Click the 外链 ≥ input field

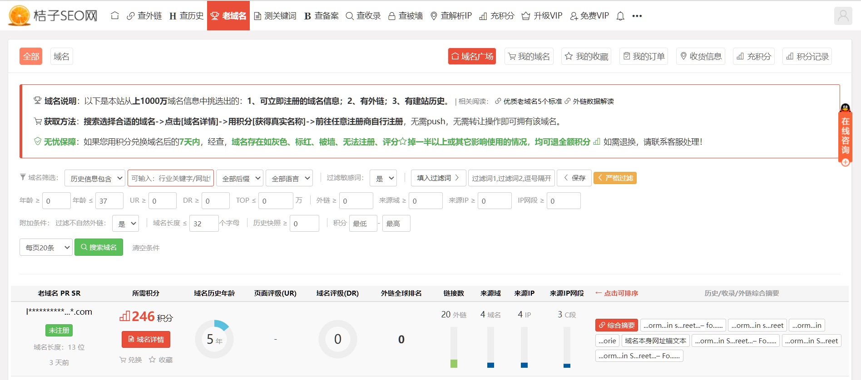point(356,201)
